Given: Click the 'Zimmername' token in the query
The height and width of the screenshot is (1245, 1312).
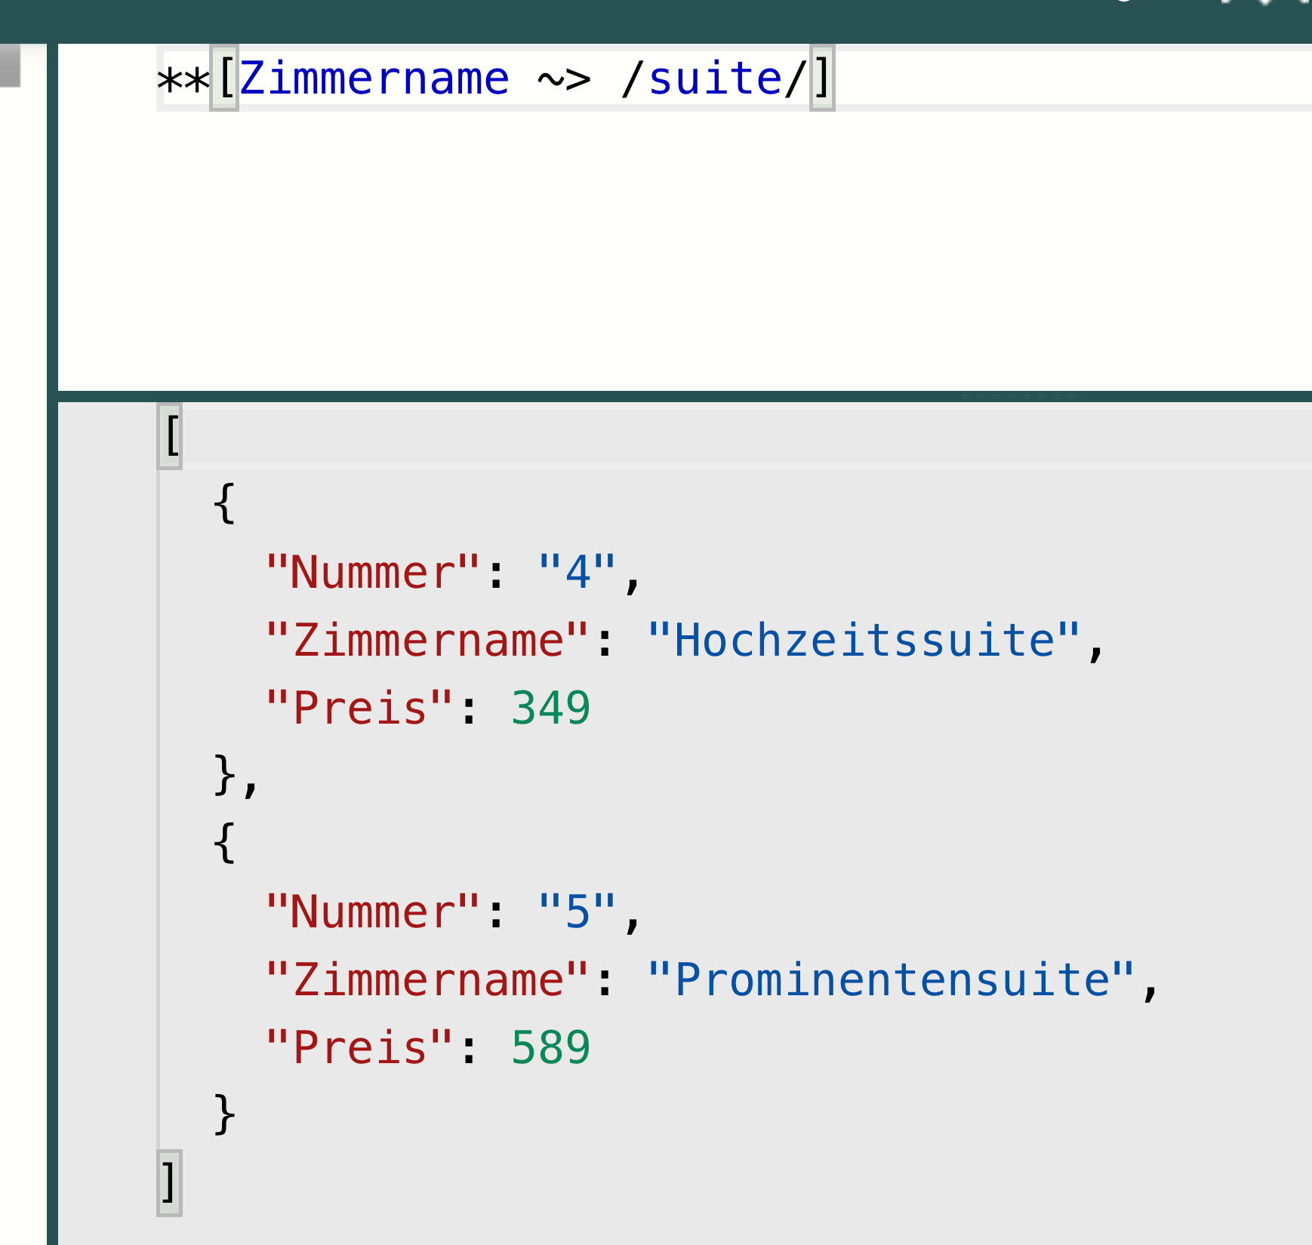Looking at the screenshot, I should coord(374,78).
